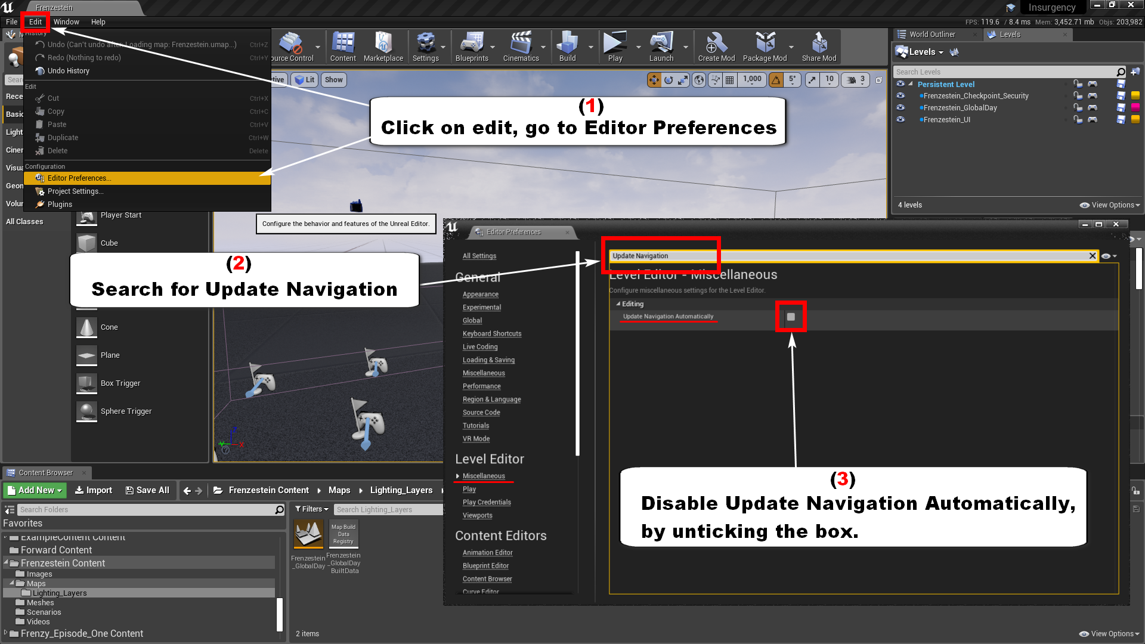Collapse the Frenzestein Content folder

click(6, 563)
